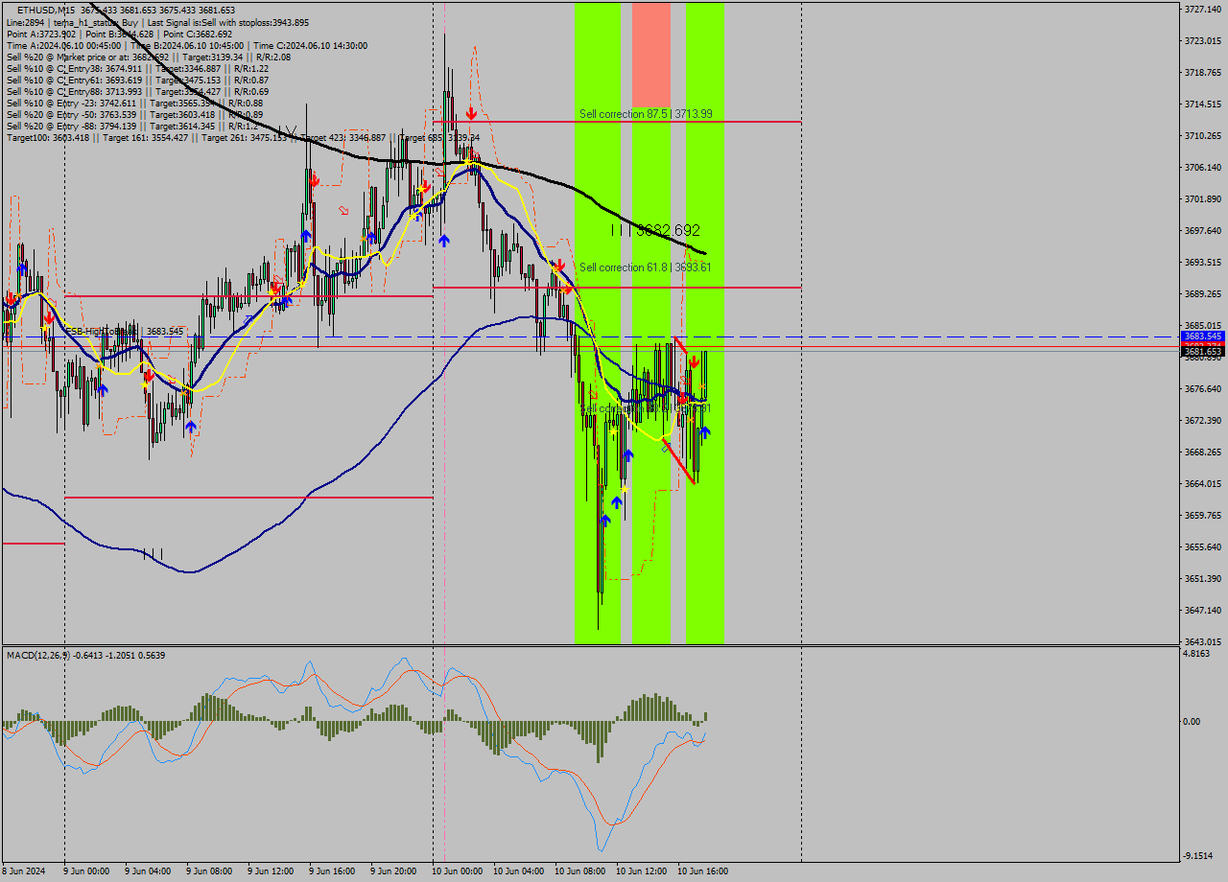Click the red sell arrow above the 3723 price spike
Image resolution: width=1228 pixels, height=882 pixels.
tap(471, 113)
